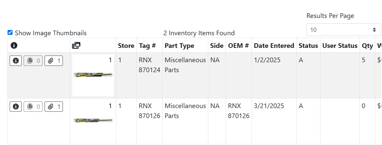
Task: Click the Store column header
Action: tap(126, 46)
